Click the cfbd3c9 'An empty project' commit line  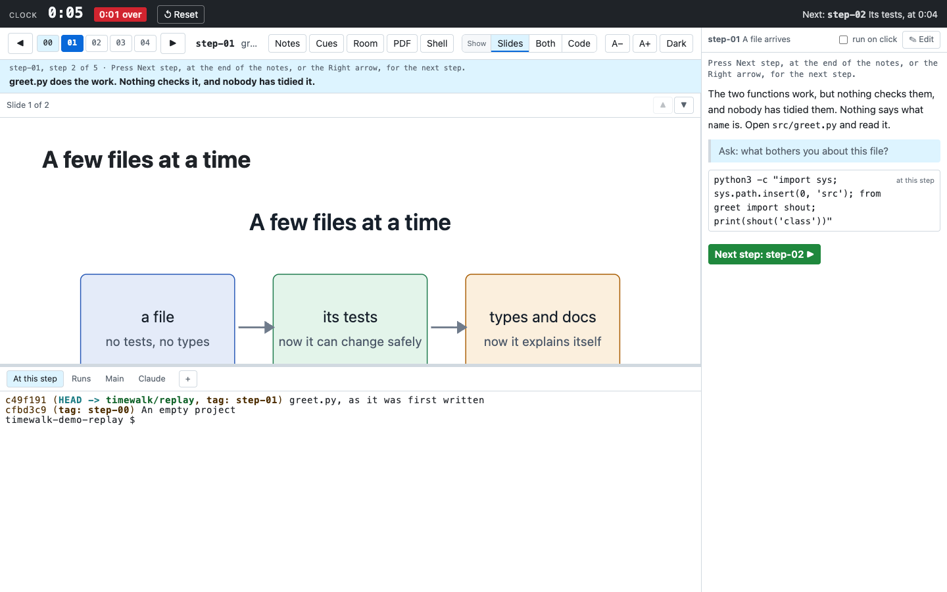120,410
